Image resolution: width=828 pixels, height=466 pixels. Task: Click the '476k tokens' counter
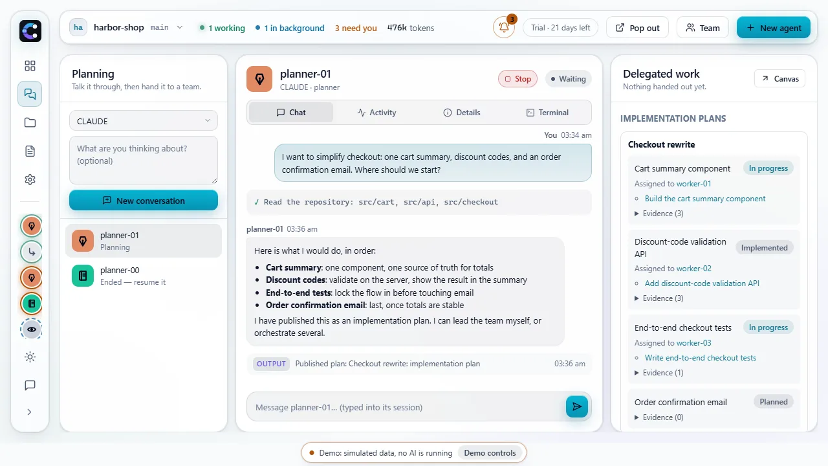pyautogui.click(x=411, y=28)
